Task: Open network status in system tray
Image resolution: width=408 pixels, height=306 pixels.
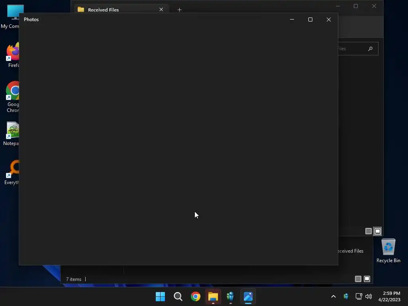Action: [359, 296]
